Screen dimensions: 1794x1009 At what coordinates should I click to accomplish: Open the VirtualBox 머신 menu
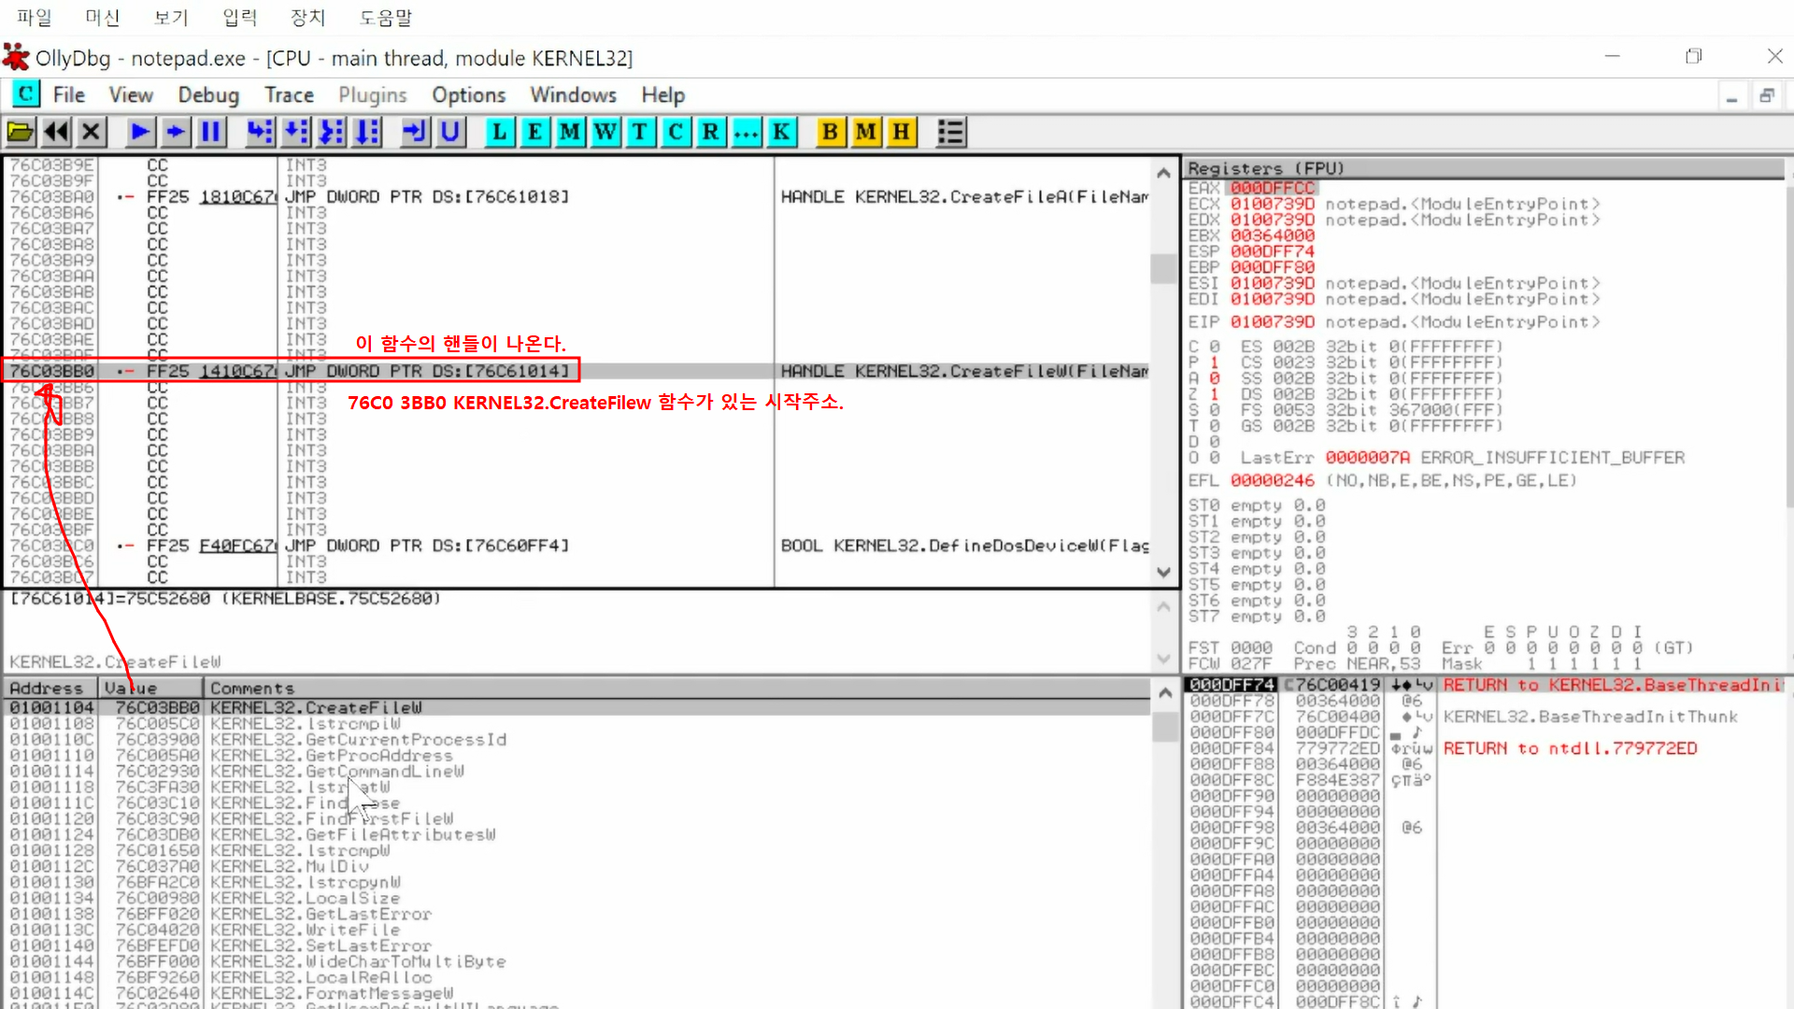pyautogui.click(x=103, y=17)
